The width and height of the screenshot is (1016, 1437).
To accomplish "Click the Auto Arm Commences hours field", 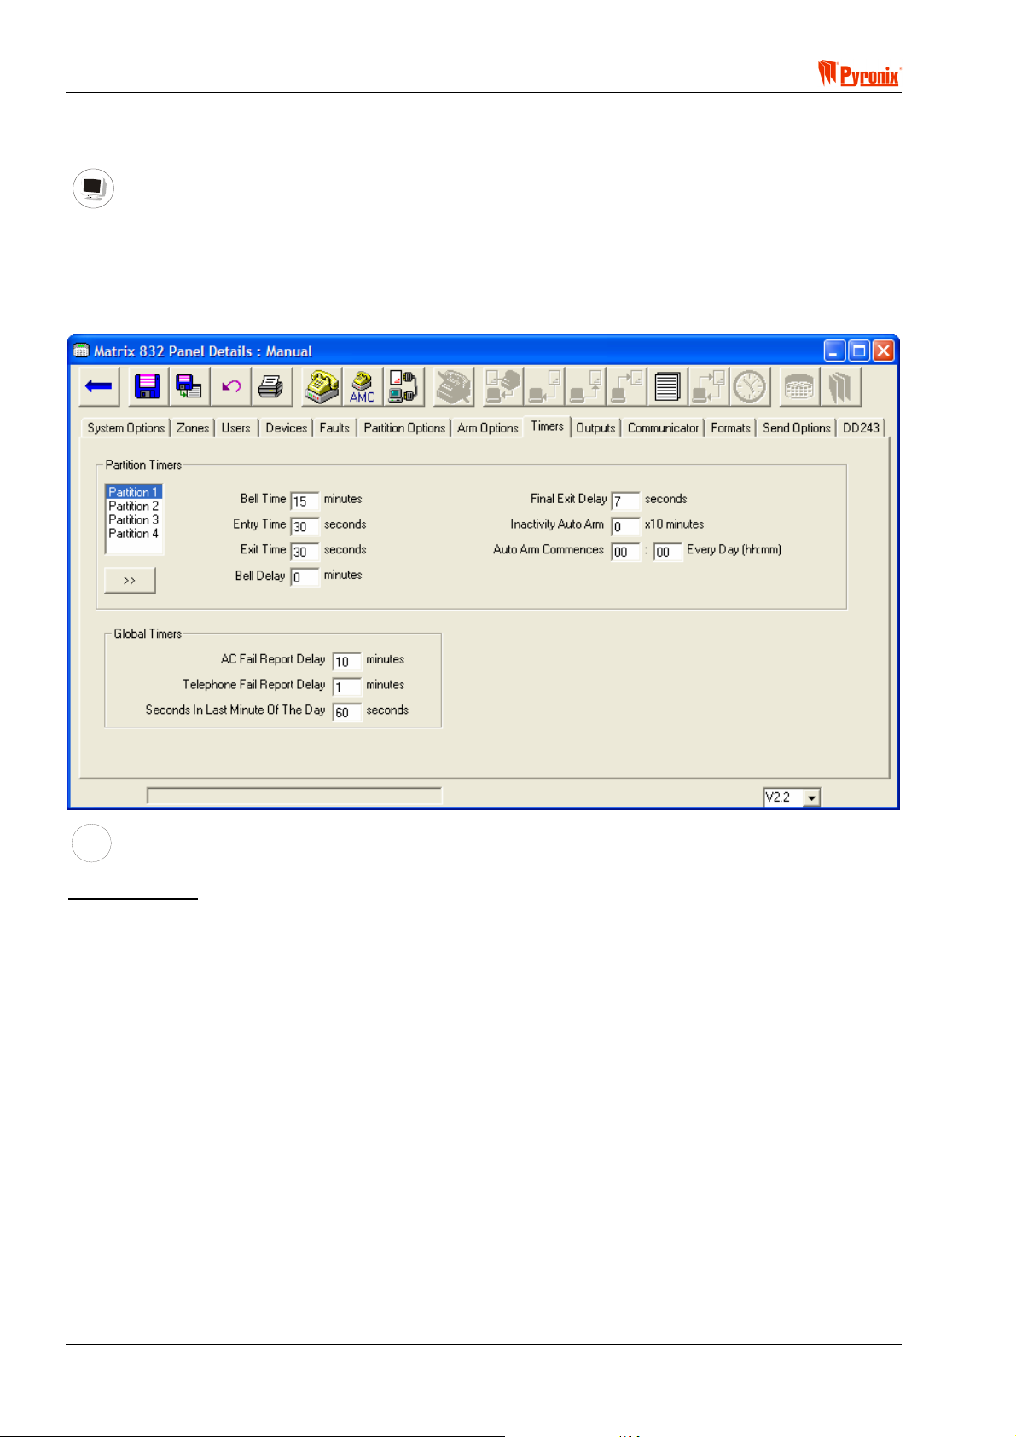I will [625, 552].
